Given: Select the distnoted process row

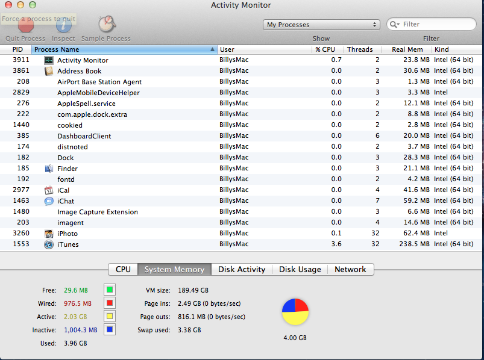Looking at the screenshot, I should point(240,147).
